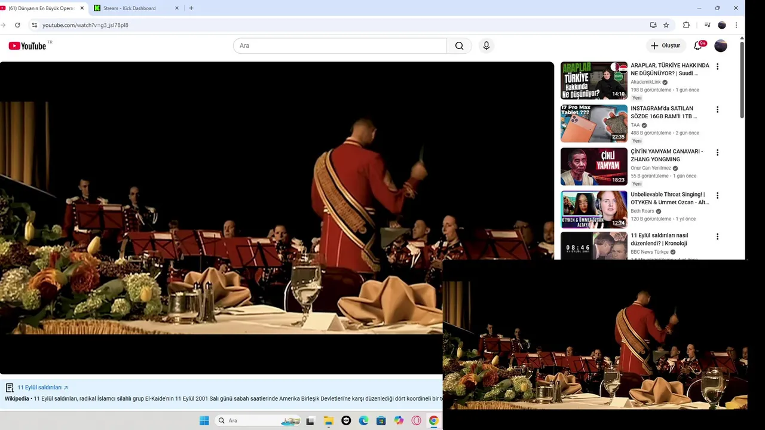Open the media controls icon in Chrome toolbar

pos(708,25)
